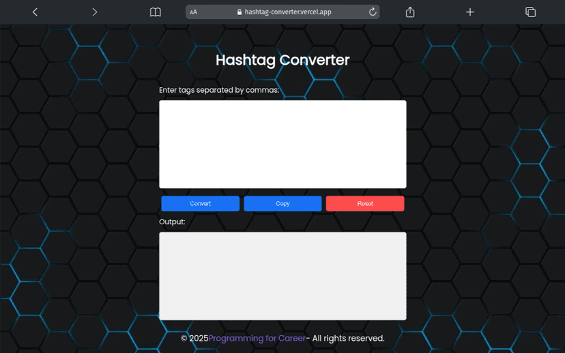Open the bookmarks book icon
The image size is (565, 353).
156,12
